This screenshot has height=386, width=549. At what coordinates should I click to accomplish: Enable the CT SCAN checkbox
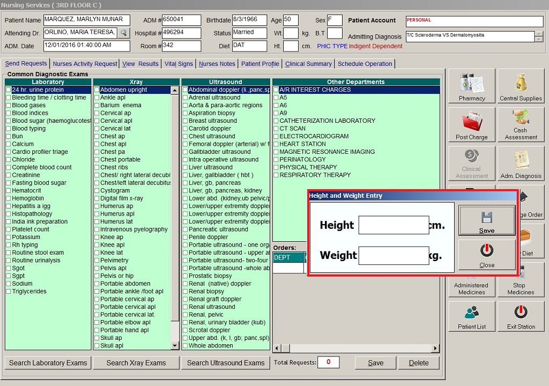276,129
